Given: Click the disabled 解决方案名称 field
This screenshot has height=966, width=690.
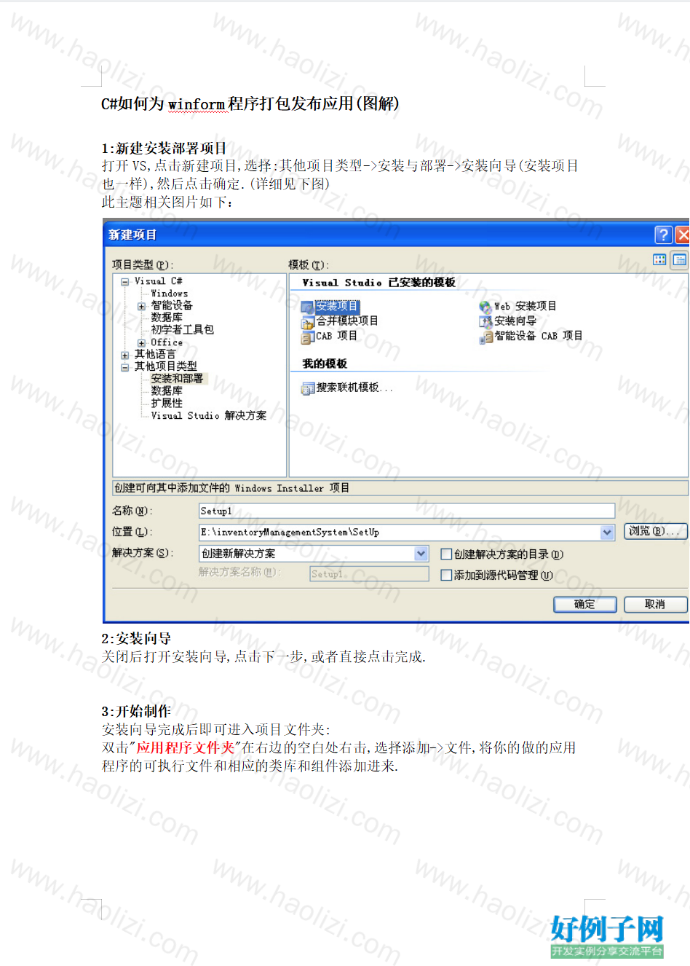Looking at the screenshot, I should coord(369,574).
